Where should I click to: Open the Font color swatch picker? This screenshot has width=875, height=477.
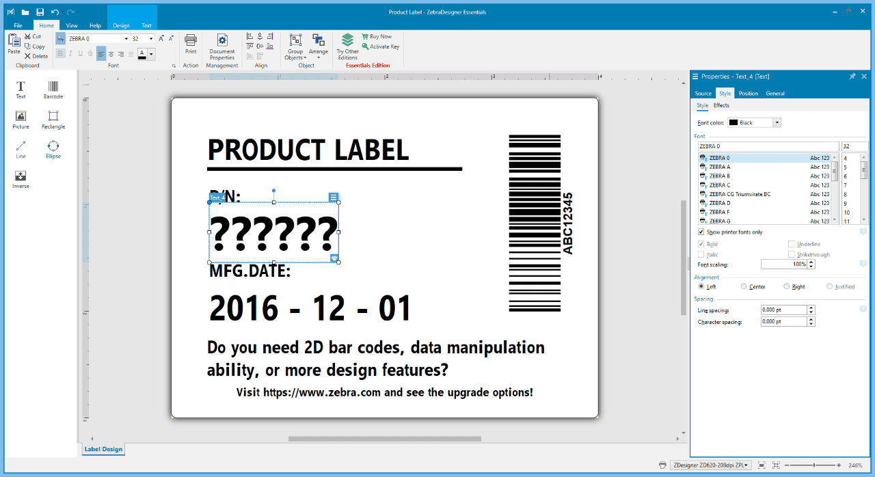tap(778, 122)
